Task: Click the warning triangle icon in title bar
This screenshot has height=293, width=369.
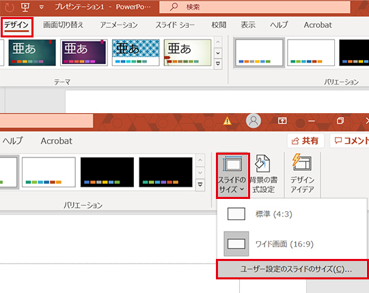Action: point(227,121)
